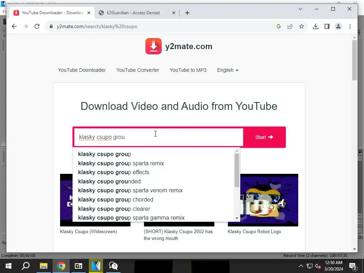Click the padlock site info icon
Image resolution: width=364 pixels, height=273 pixels.
[x=51, y=26]
